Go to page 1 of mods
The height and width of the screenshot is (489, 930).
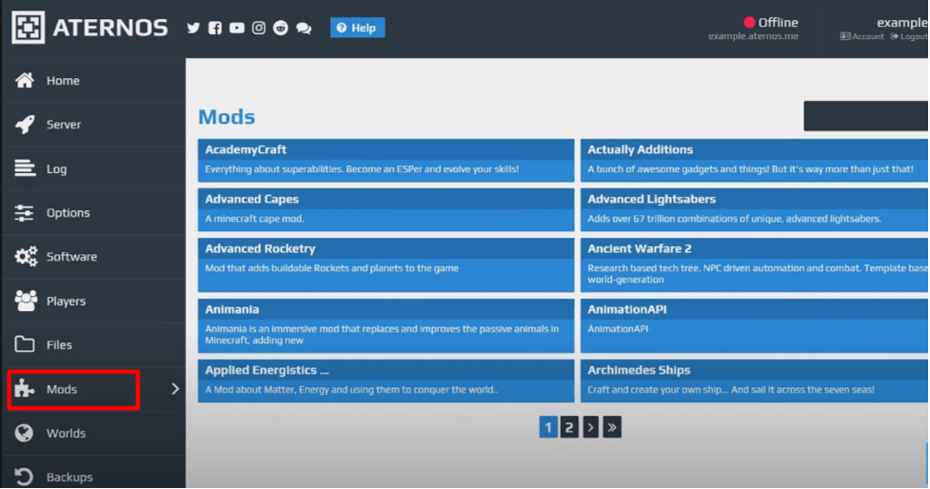click(548, 427)
